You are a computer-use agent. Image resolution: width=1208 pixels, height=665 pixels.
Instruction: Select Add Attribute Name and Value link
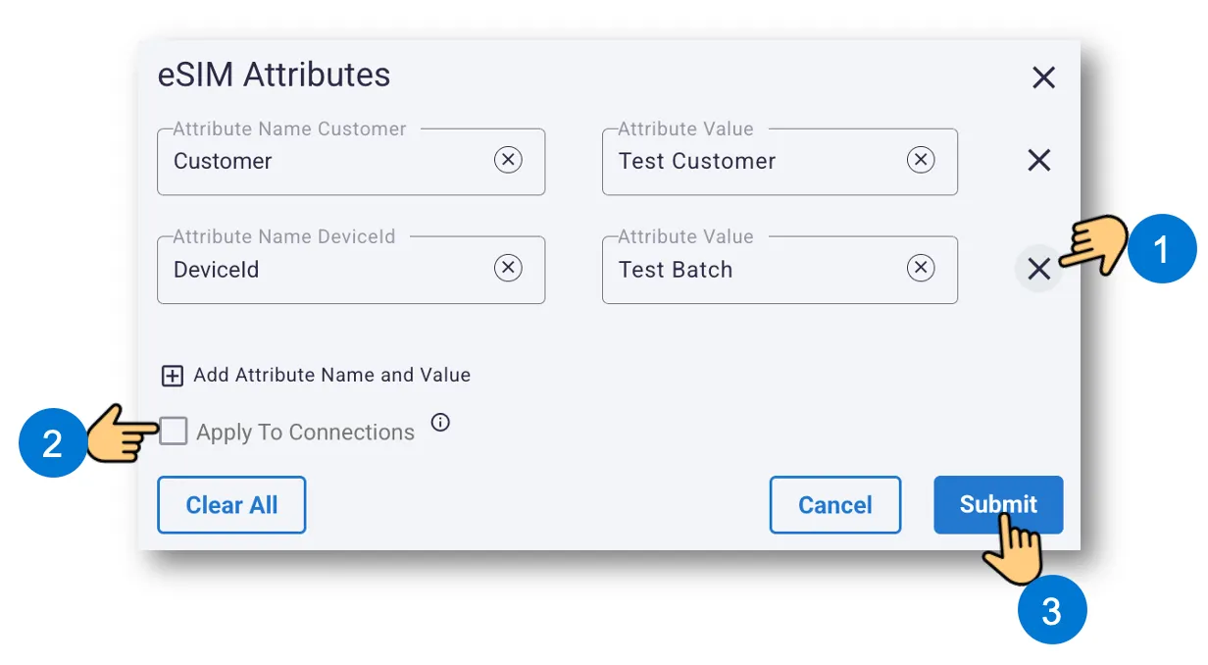(x=331, y=375)
